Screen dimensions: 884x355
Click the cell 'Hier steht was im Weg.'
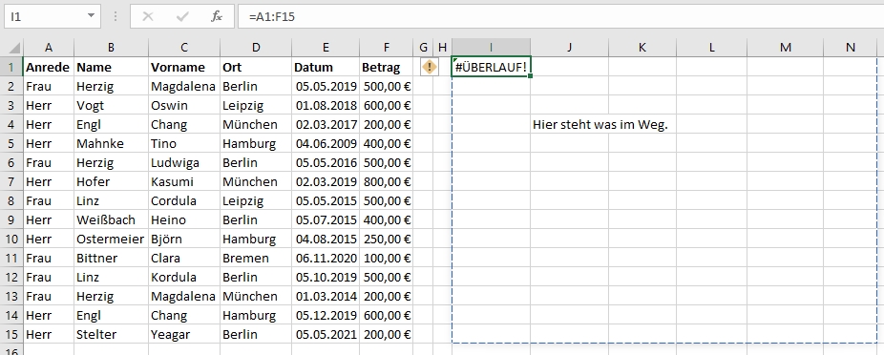[x=569, y=124]
